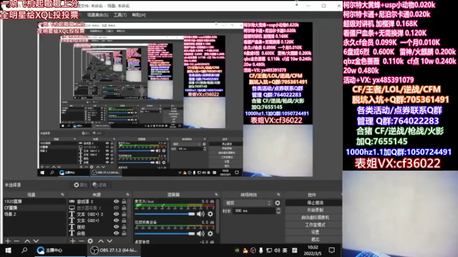Toggle the lock on 游戏源 2
The height and width of the screenshot is (257, 458).
click(124, 202)
